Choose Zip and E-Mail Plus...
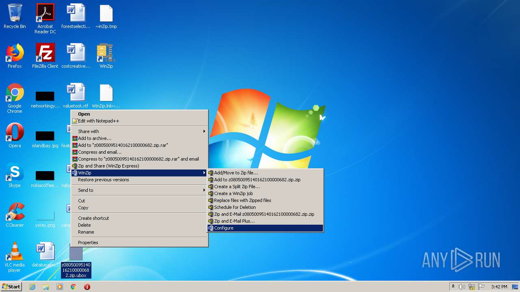520x292 pixels. point(265,221)
